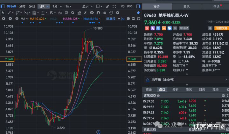229x134 pixels.
Task: Click the paintbrush drawing toggle
Action: tap(108, 6)
